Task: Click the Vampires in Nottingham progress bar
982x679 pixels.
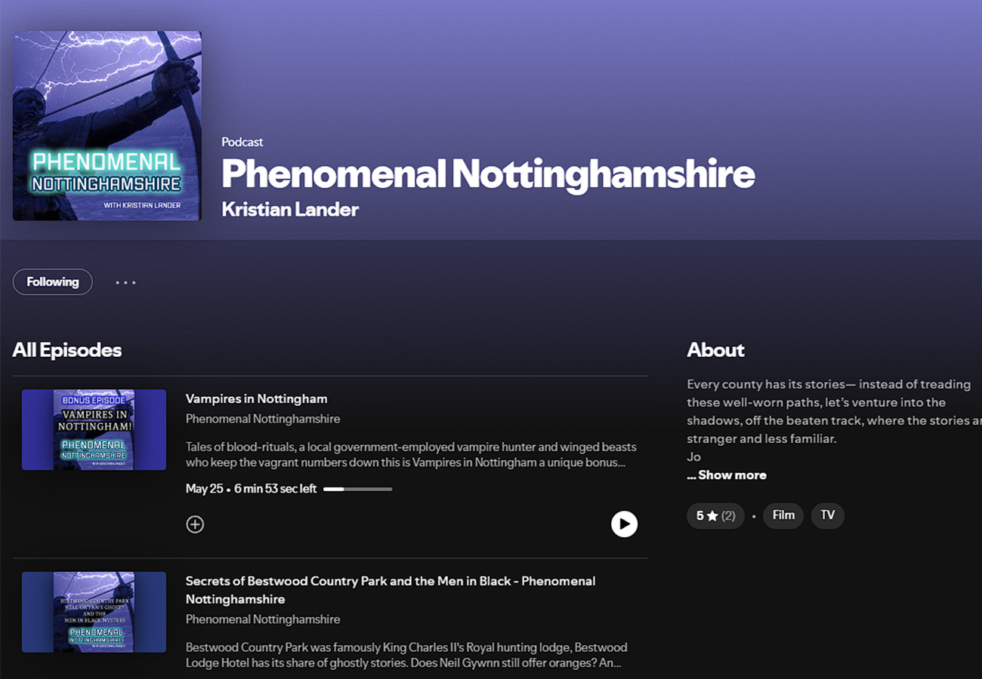Action: coord(357,489)
